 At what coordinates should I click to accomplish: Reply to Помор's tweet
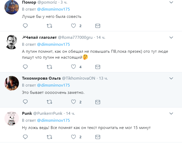click(25, 26)
